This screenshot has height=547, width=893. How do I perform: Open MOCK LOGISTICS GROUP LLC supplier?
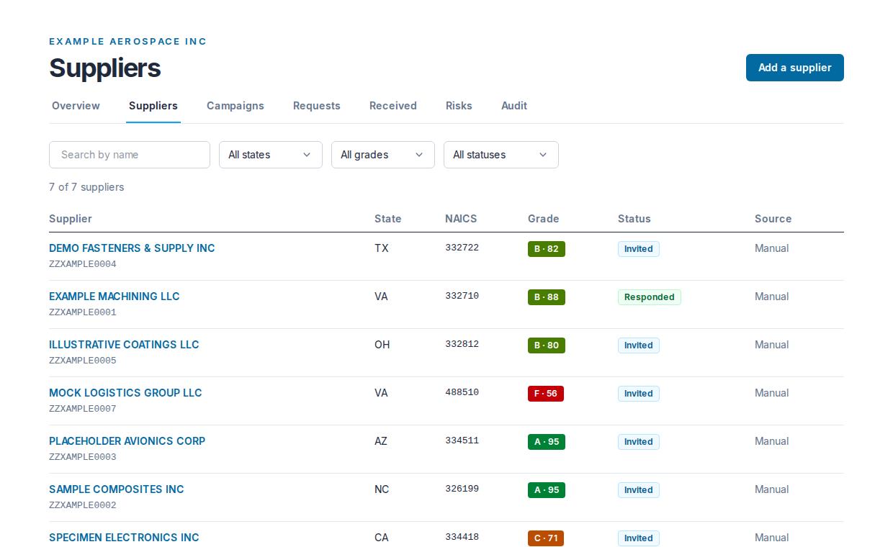point(125,393)
